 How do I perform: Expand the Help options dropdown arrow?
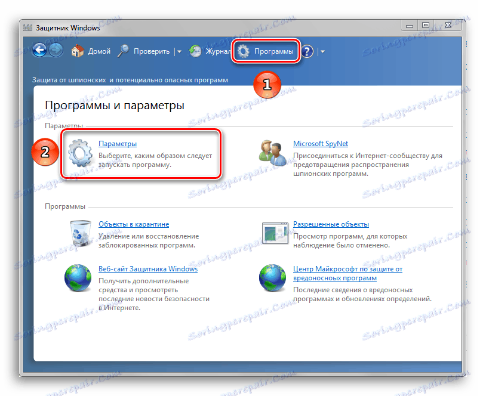click(322, 52)
